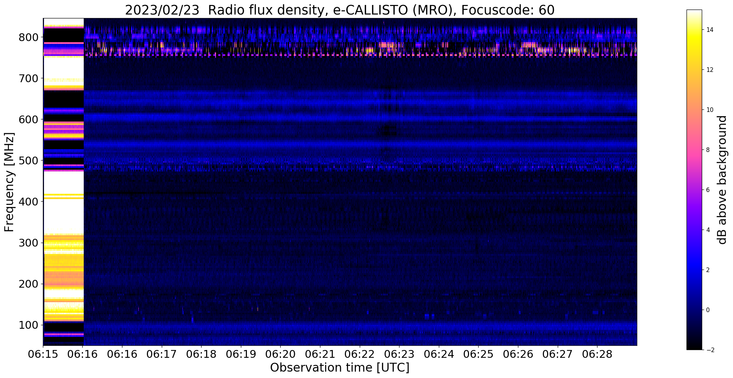The height and width of the screenshot is (378, 733).
Task: Click the 06:25 time tick label
Action: (x=479, y=354)
